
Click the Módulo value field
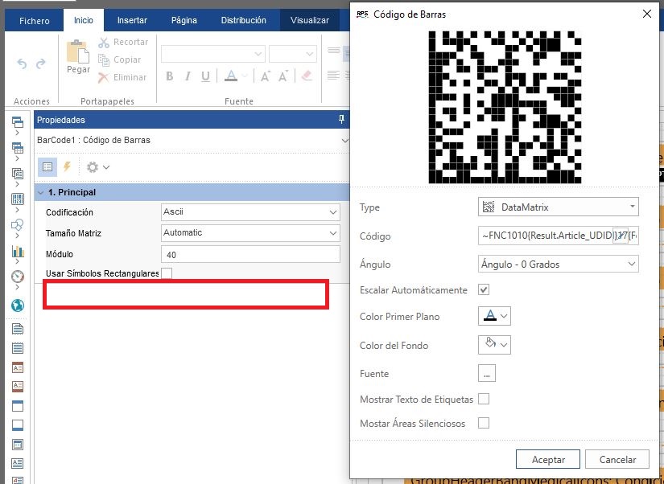(x=250, y=254)
